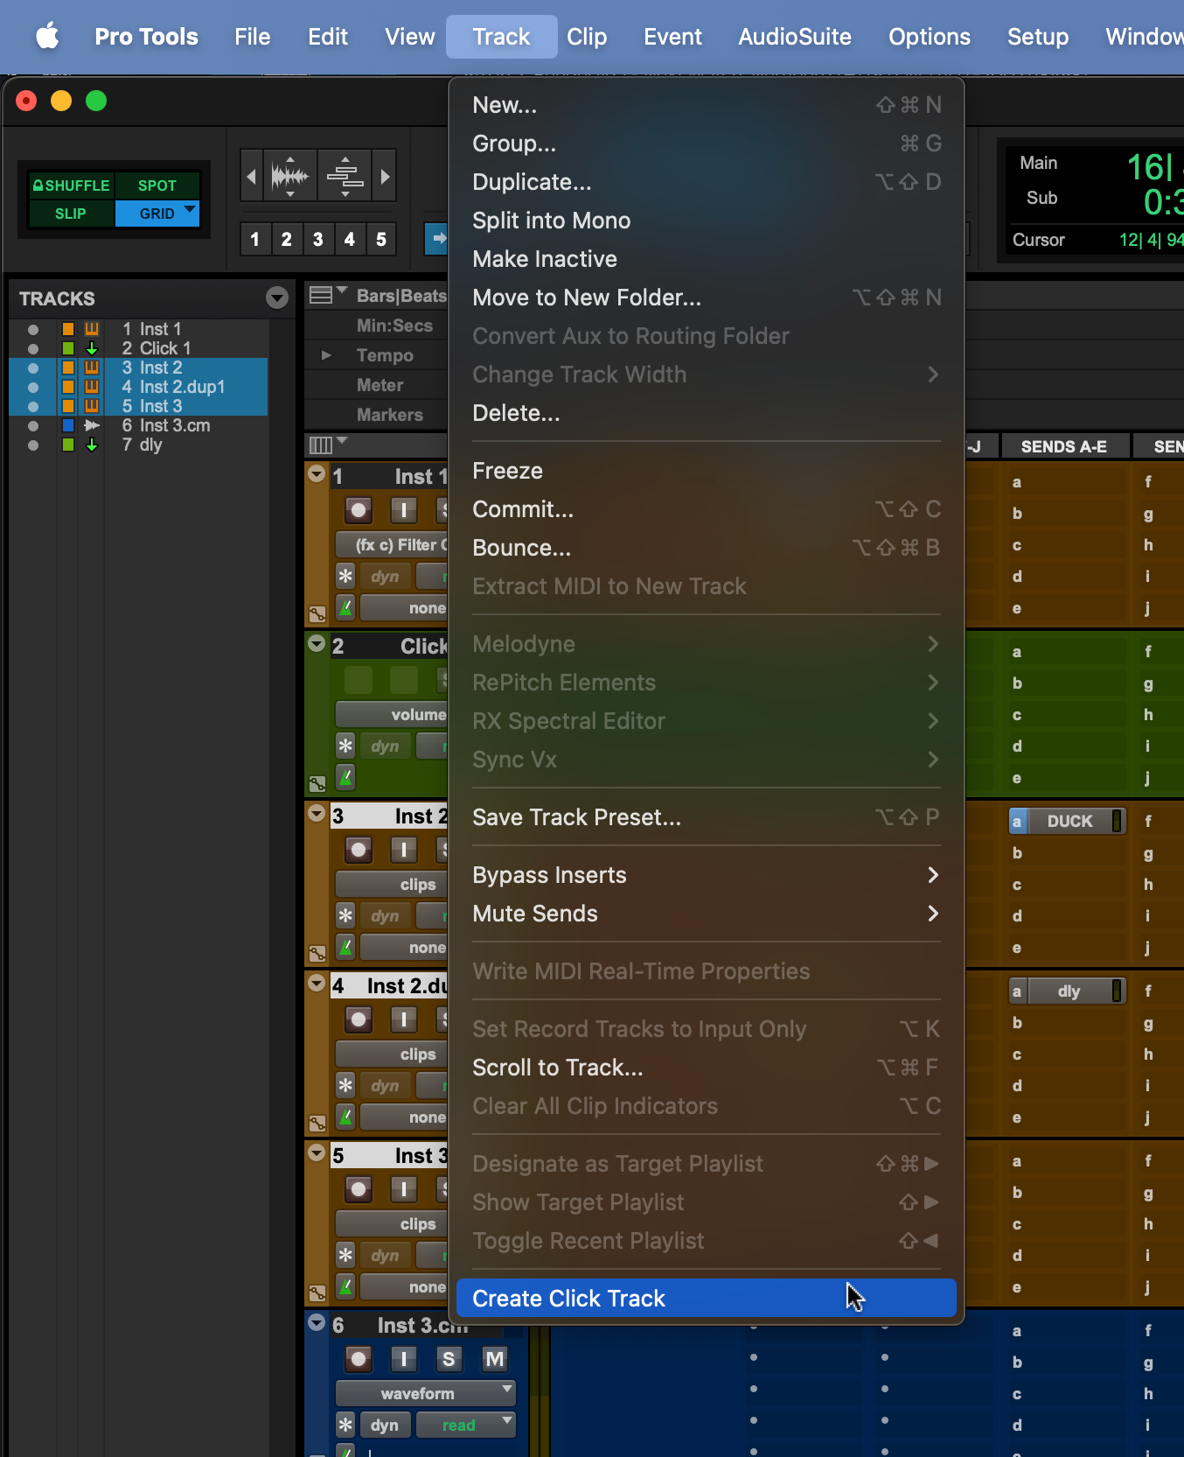Screen dimensions: 1184x1457
Task: Toggle show/hide dot for Inst 1 in Tracks list
Action: point(33,330)
